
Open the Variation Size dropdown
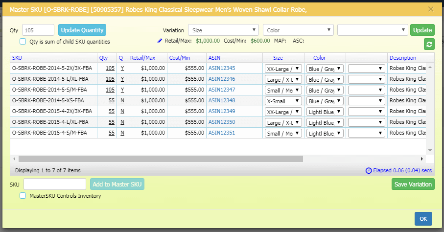tap(223, 30)
